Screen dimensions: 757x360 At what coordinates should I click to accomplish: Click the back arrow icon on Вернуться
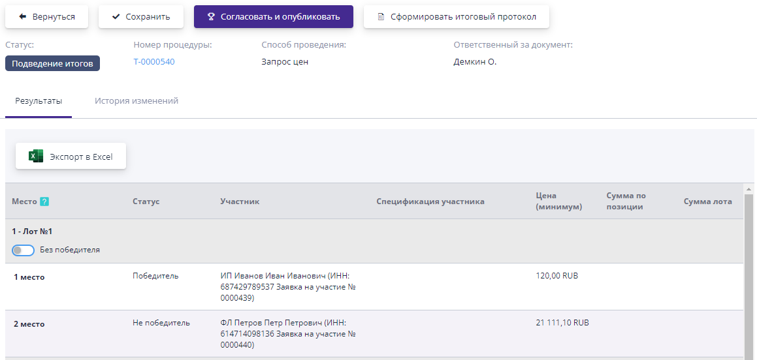pyautogui.click(x=22, y=17)
